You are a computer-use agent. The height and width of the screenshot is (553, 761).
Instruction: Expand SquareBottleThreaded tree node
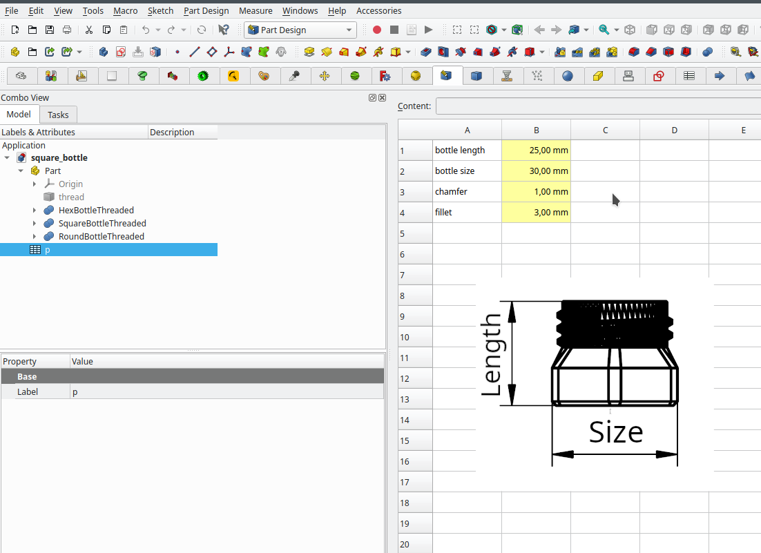click(35, 223)
